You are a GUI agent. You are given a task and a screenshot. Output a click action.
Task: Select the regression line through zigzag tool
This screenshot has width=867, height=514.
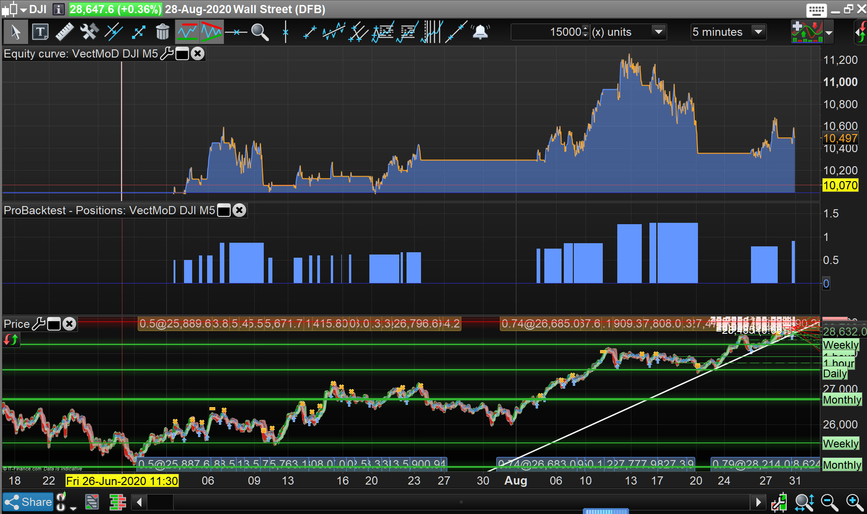(334, 32)
